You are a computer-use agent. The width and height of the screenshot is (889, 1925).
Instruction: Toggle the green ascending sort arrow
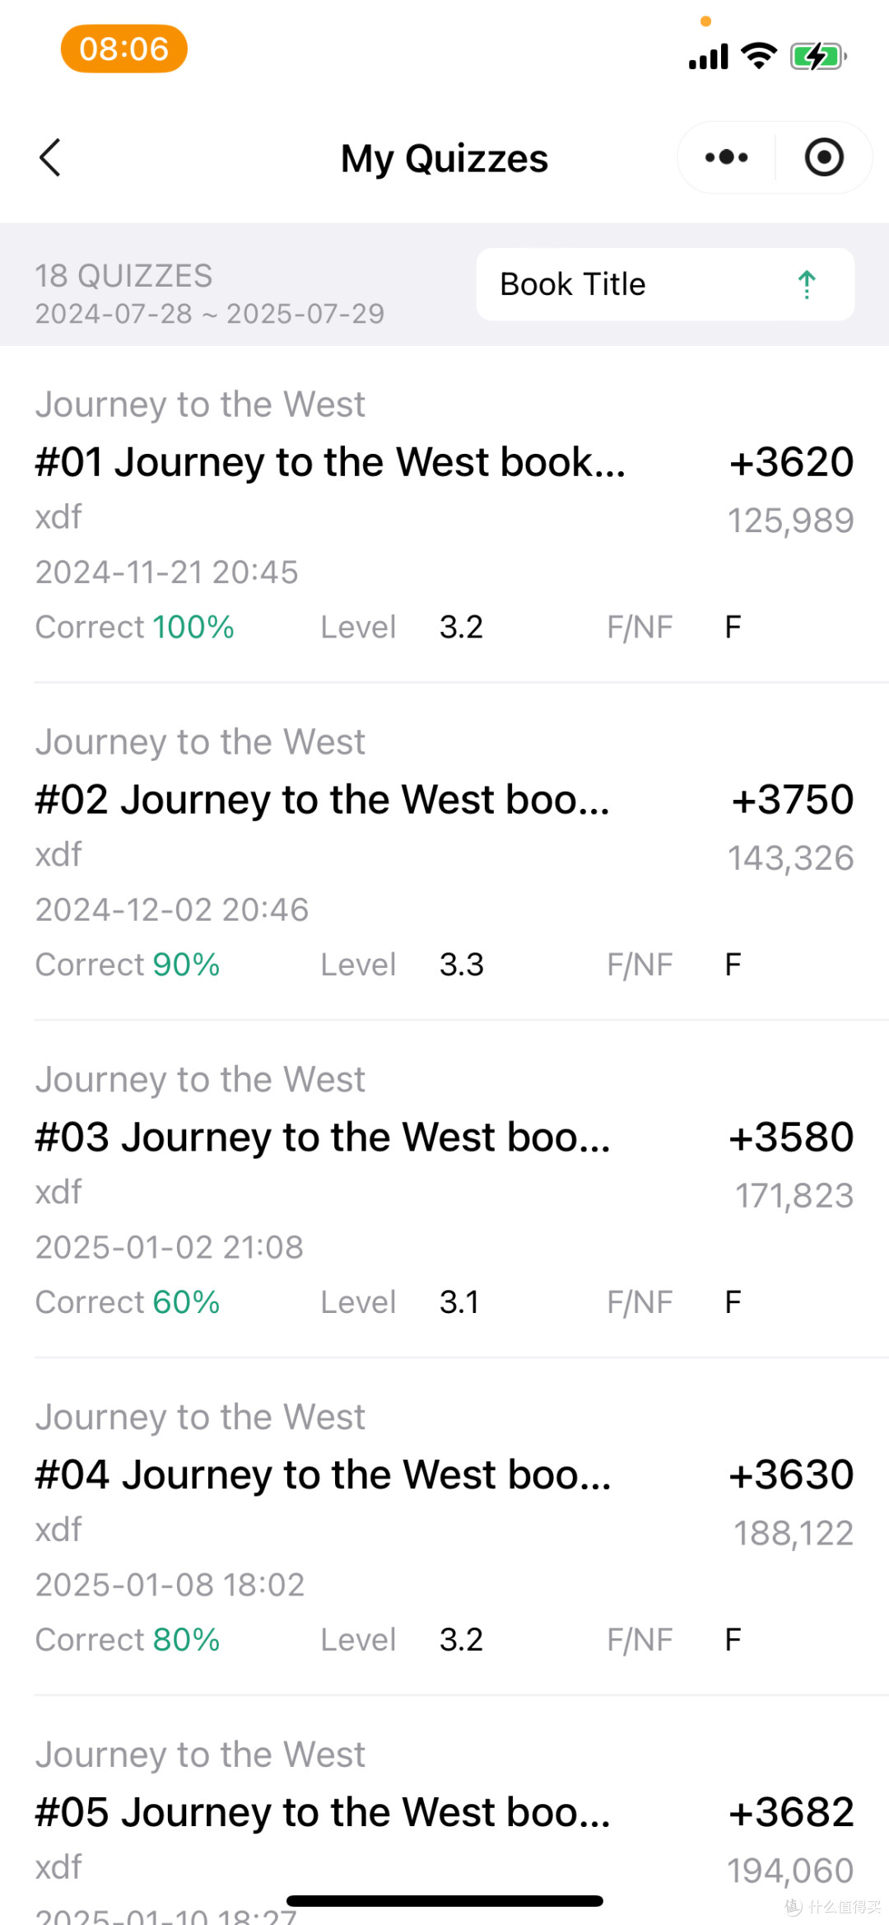[807, 285]
